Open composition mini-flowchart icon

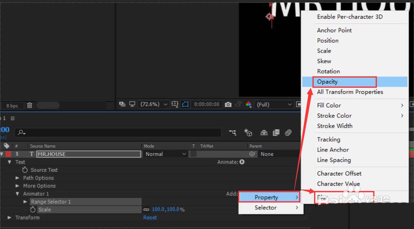coord(233,133)
